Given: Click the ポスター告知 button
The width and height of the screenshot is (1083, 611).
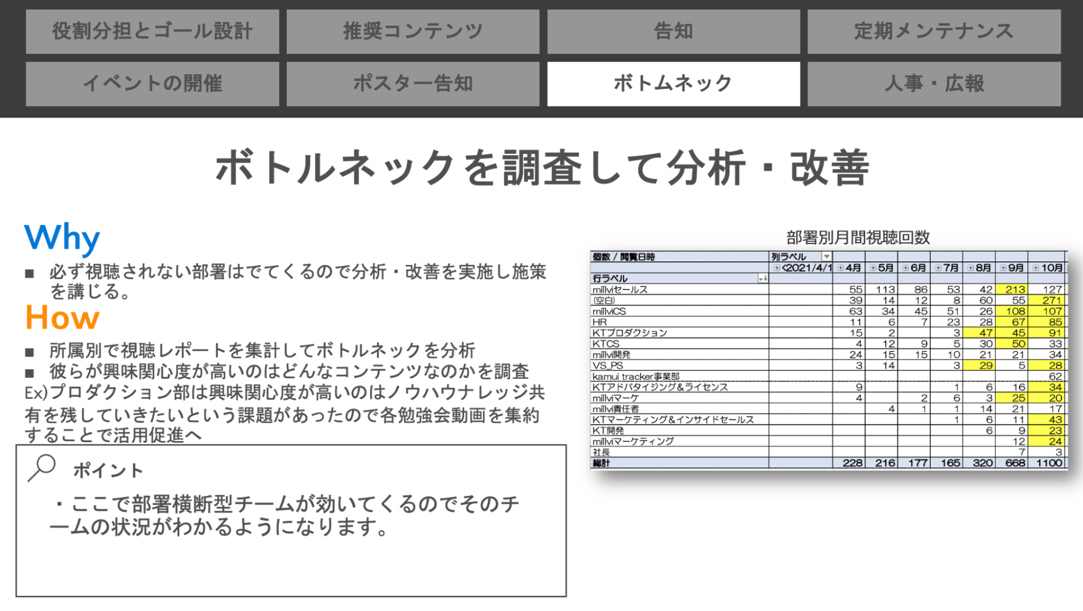Looking at the screenshot, I should coord(413,83).
